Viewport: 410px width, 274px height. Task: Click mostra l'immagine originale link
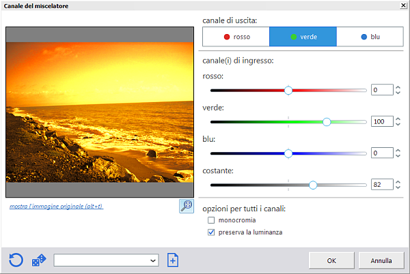click(x=56, y=206)
